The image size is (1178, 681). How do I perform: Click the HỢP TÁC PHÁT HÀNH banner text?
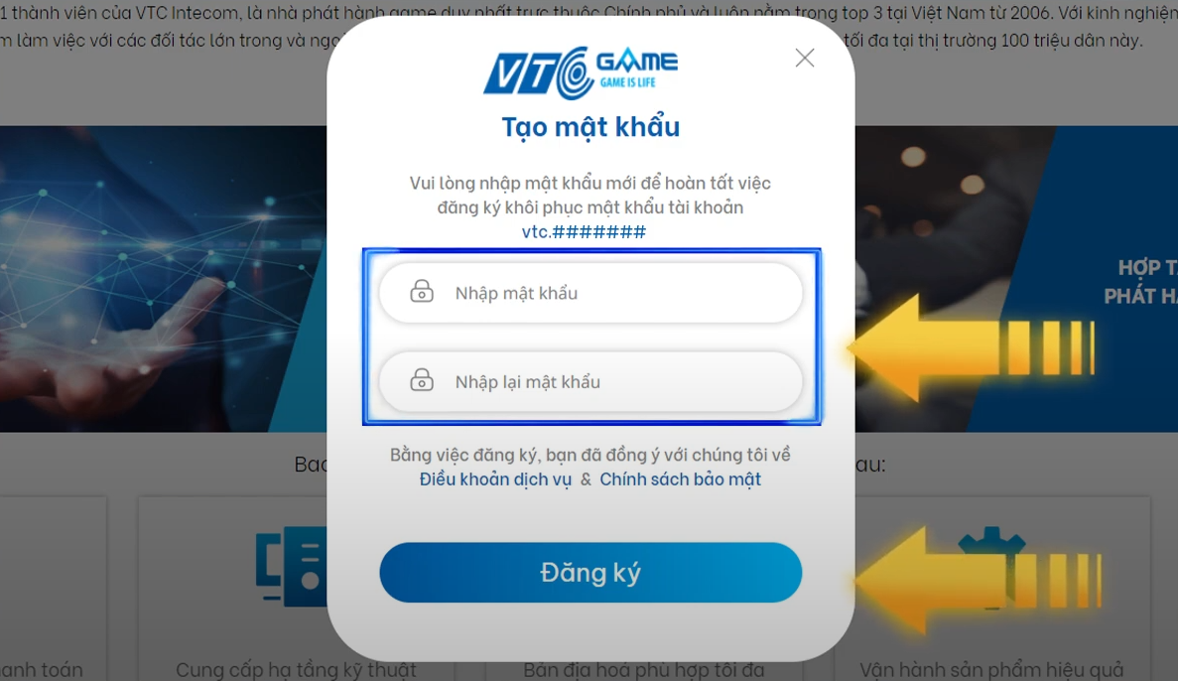click(1140, 282)
